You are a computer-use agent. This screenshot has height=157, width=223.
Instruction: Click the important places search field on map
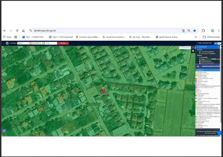[184, 47]
